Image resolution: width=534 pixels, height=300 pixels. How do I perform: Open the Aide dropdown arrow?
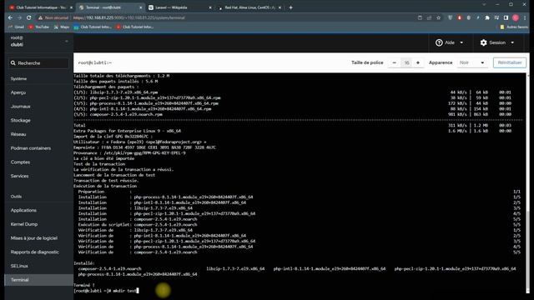(461, 42)
